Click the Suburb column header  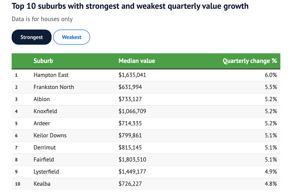(x=43, y=61)
